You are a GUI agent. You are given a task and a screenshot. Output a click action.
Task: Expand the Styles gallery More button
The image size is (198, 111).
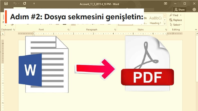(165, 24)
